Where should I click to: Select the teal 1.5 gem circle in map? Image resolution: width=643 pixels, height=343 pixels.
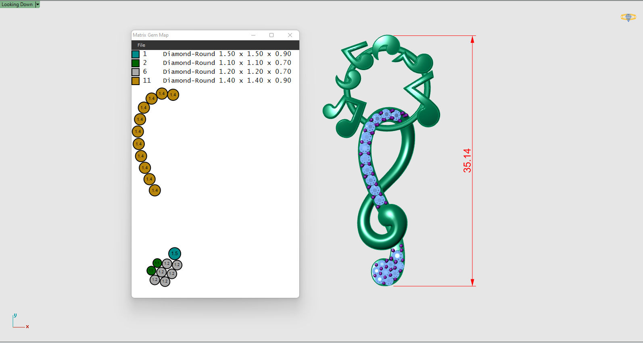pos(174,254)
